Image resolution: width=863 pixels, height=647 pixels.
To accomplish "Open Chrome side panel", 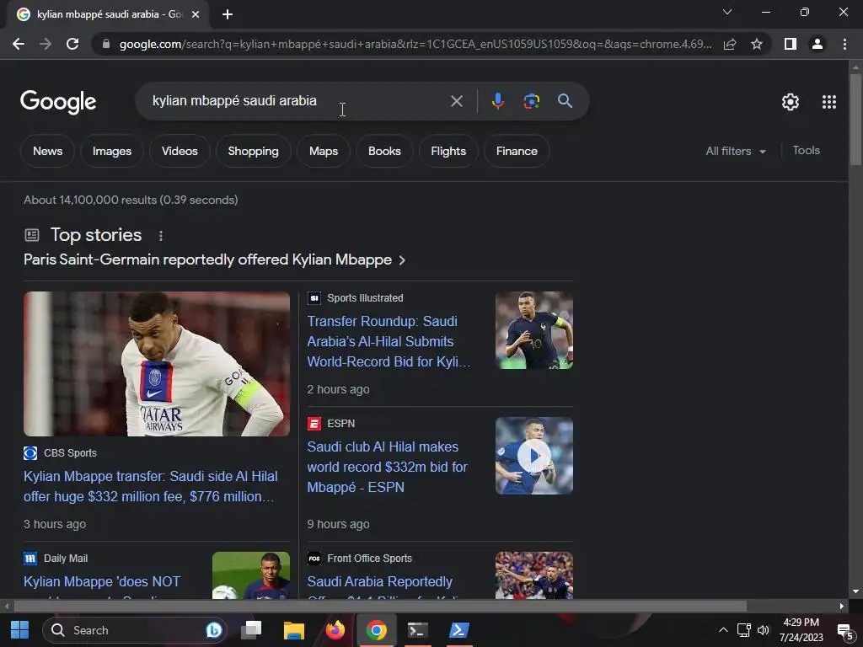I will click(x=791, y=44).
